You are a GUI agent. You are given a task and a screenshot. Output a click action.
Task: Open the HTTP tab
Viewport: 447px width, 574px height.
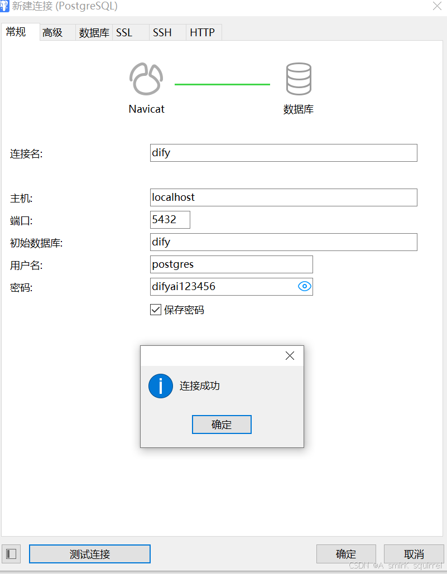point(204,32)
